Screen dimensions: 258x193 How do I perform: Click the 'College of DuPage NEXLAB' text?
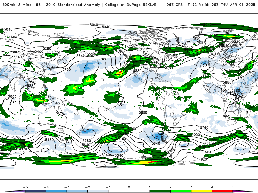point(131,5)
